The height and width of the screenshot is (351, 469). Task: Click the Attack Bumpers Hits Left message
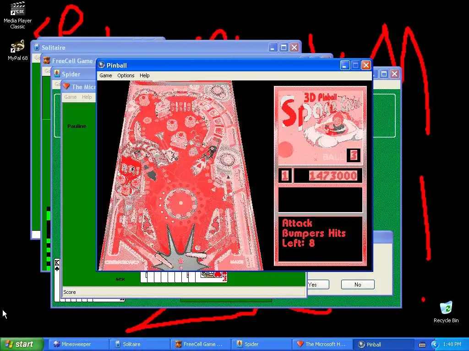pyautogui.click(x=313, y=233)
